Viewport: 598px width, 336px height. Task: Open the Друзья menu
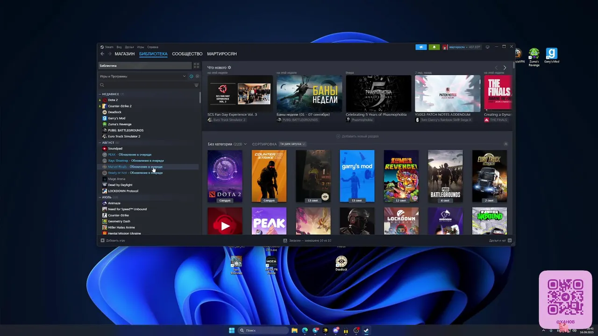pyautogui.click(x=129, y=47)
